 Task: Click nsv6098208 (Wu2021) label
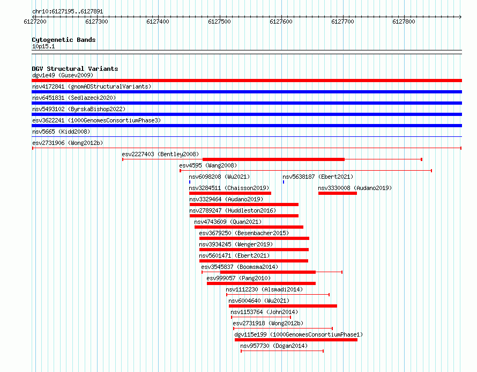pos(219,177)
